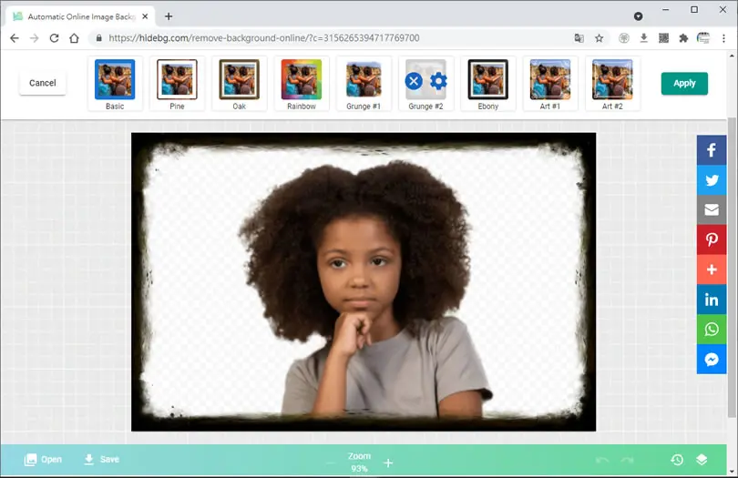The image size is (738, 478).
Task: Open the history clock icon
Action: 677,460
